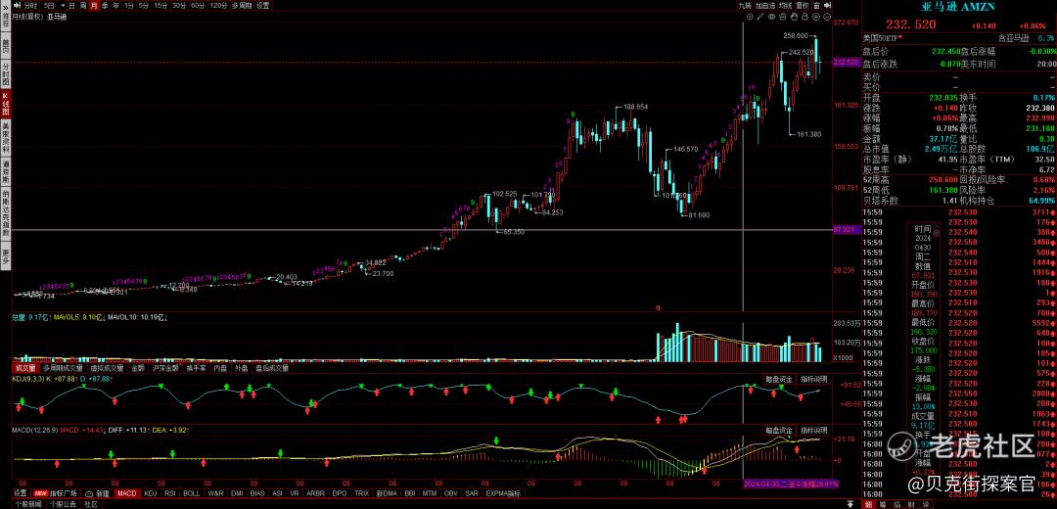Click the circled plus zoom-in icon
The width and height of the screenshot is (1057, 509).
pyautogui.click(x=816, y=17)
